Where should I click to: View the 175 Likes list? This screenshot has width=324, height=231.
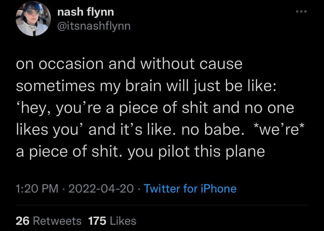pyautogui.click(x=112, y=221)
